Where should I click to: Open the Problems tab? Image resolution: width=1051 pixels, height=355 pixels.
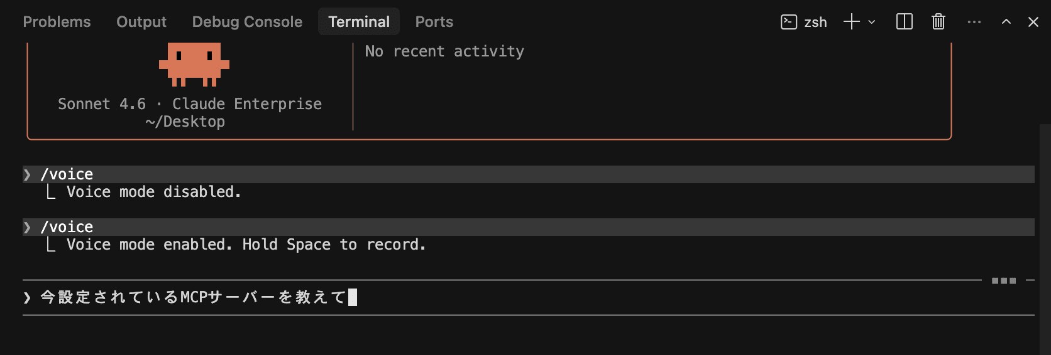(x=57, y=22)
